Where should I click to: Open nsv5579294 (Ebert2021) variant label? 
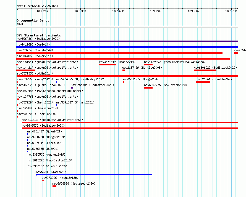35,102
